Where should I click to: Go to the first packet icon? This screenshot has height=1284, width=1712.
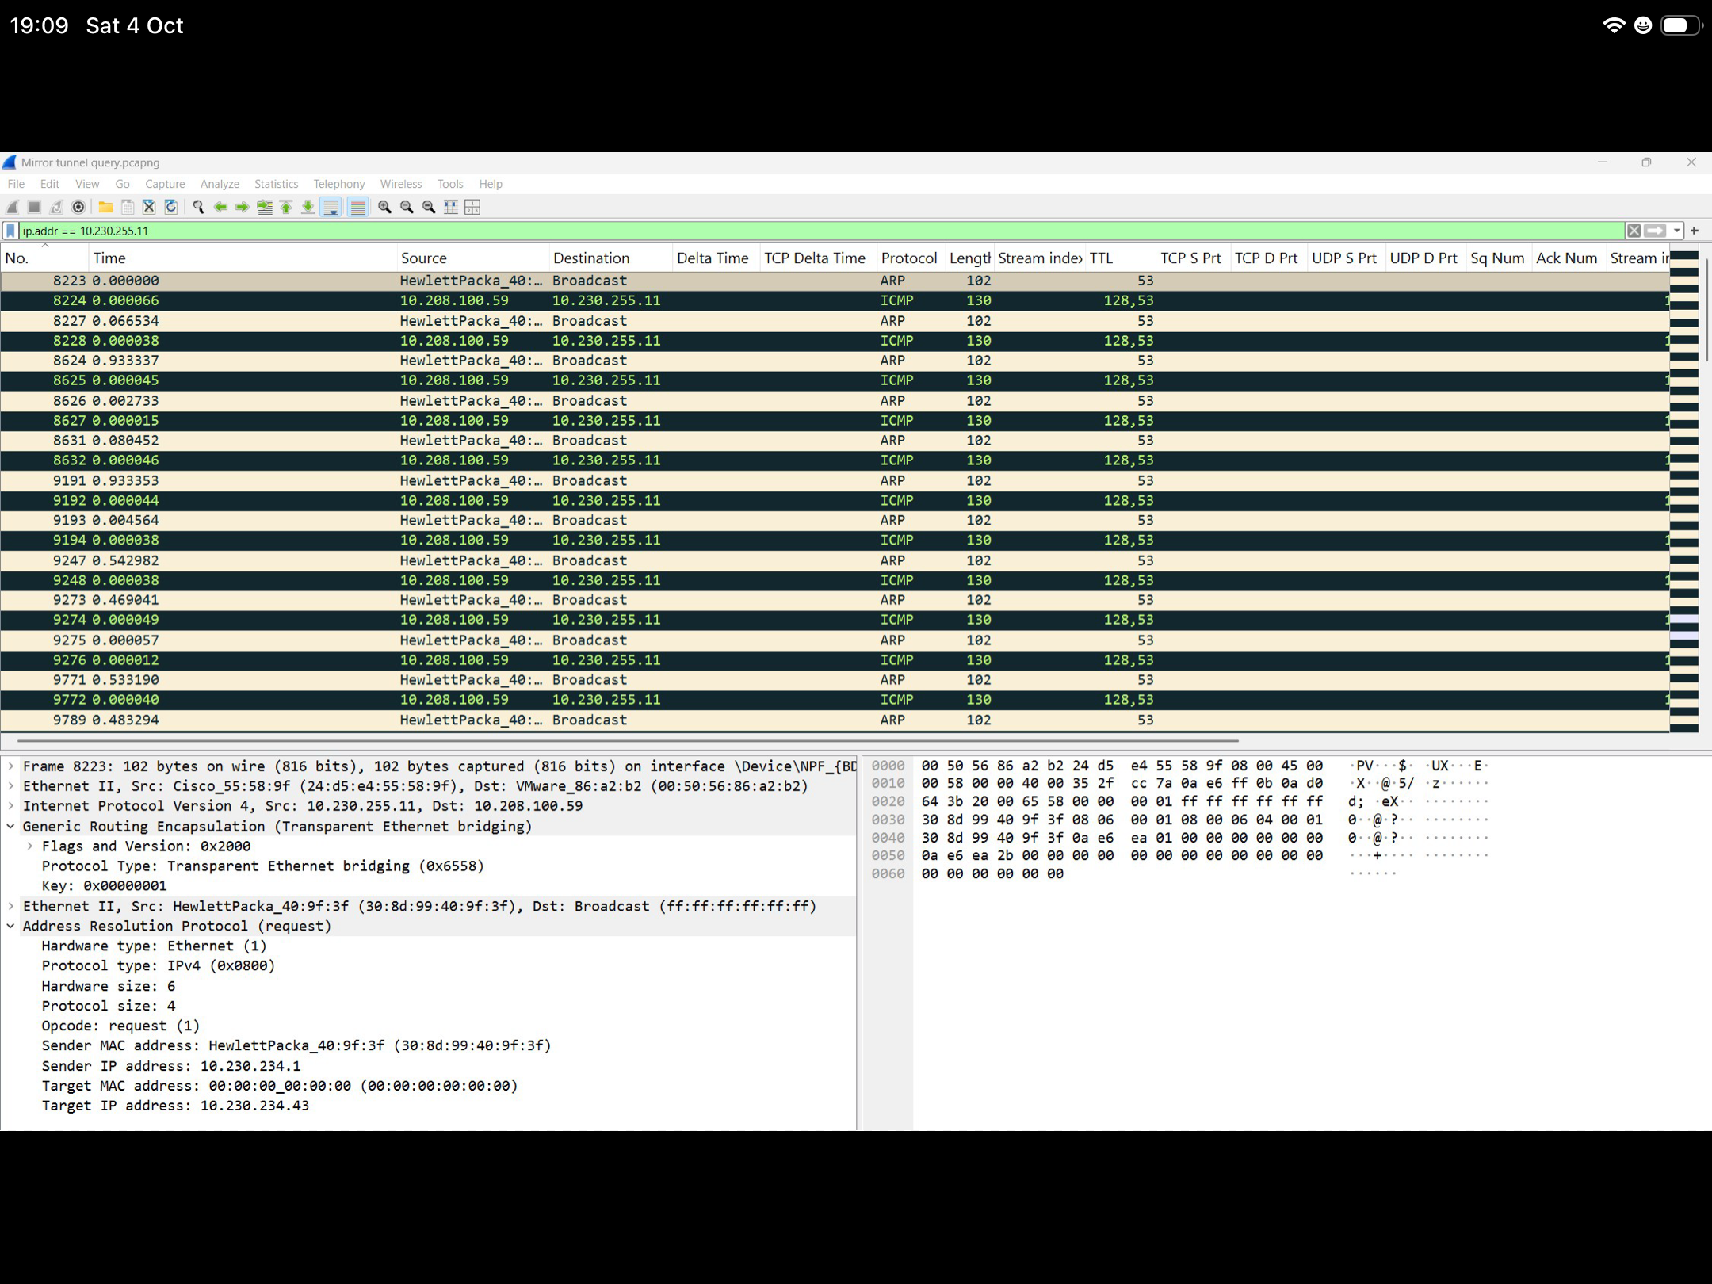[x=286, y=207]
